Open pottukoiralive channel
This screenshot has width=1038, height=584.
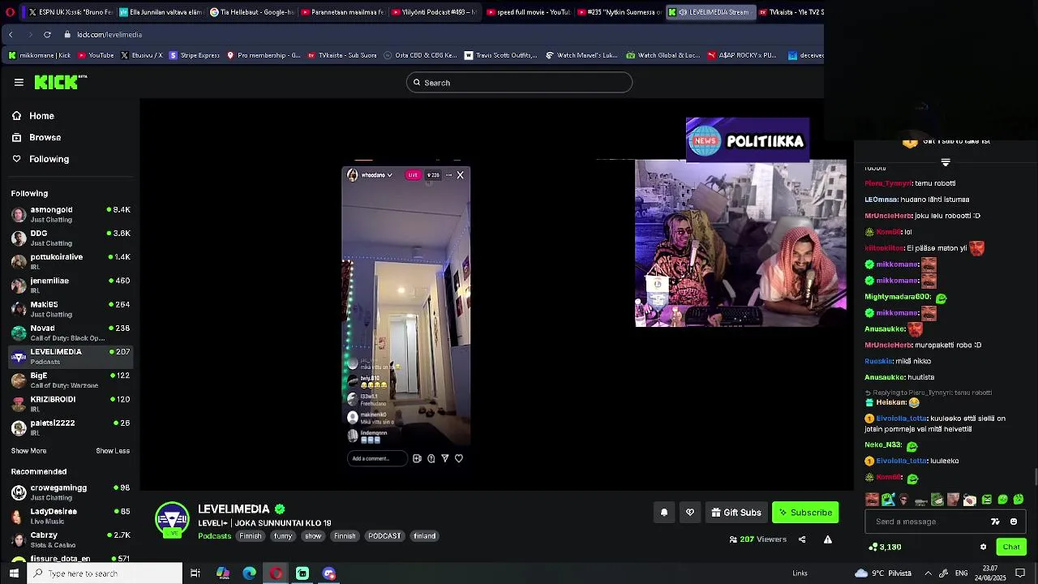pyautogui.click(x=71, y=261)
